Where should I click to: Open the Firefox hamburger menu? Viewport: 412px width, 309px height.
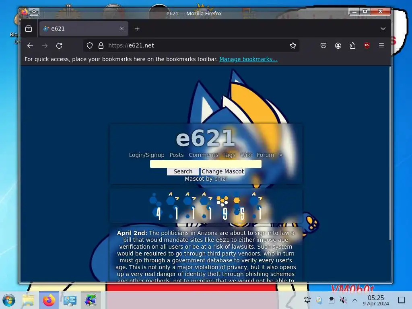(381, 45)
